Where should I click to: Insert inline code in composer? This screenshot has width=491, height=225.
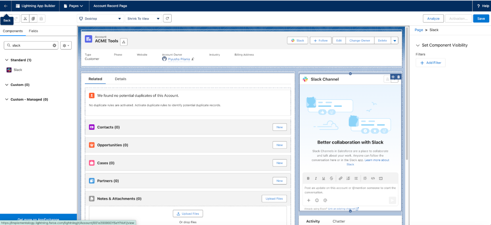click(373, 178)
